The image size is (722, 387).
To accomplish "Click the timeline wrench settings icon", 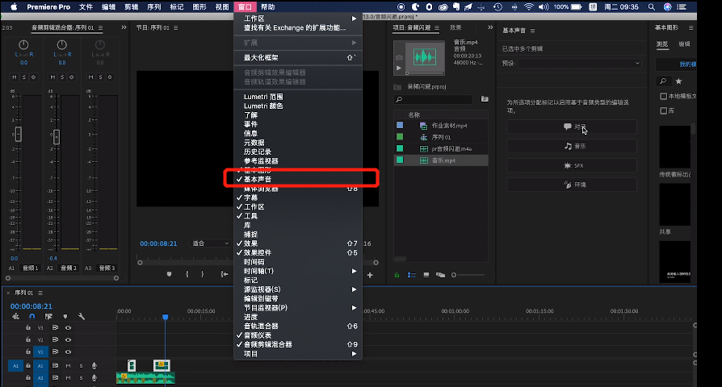I will point(82,316).
